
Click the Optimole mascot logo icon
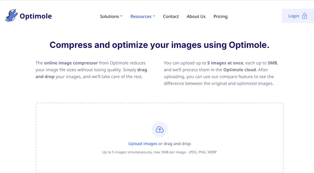coord(12,15)
